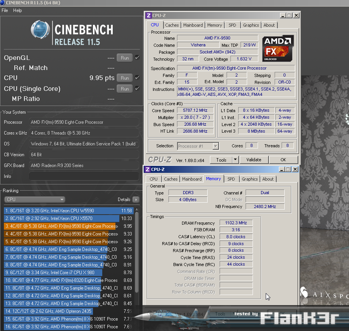The image size is (349, 331).
Task: Click the CPU score 9.95 pts
Action: click(x=102, y=78)
